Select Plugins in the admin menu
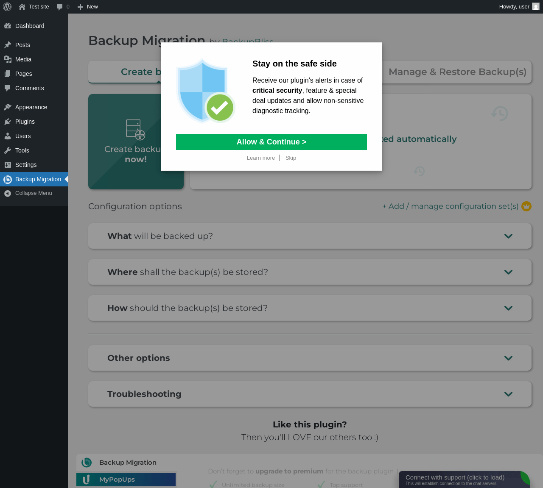This screenshot has width=543, height=488. (34, 122)
